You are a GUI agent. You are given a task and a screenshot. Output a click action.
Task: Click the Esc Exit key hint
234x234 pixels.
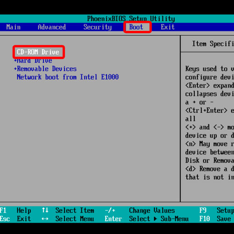[x=15, y=219]
